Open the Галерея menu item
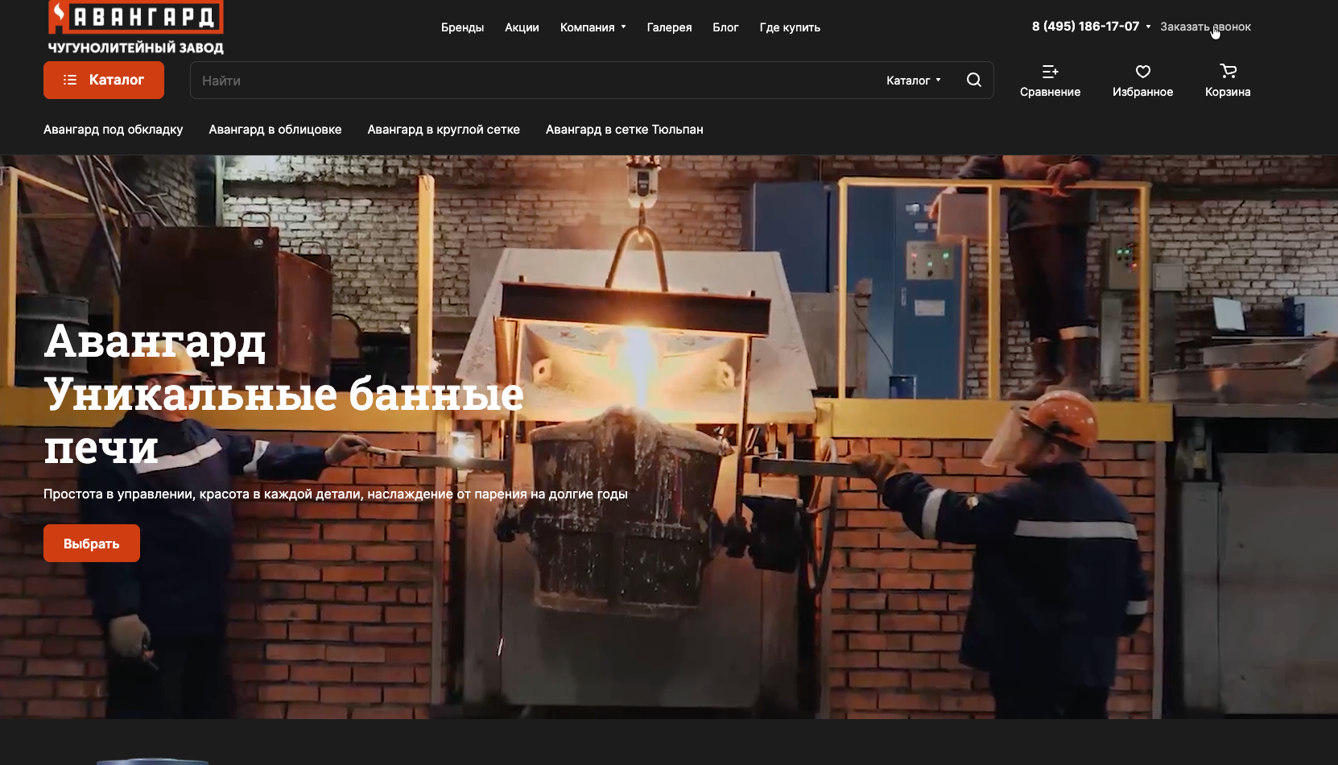The width and height of the screenshot is (1338, 765). click(669, 27)
